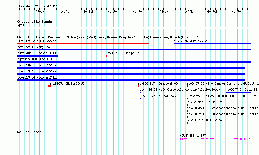This screenshot has width=259, height=155.
Task: Open variant nsv290937 (Mills2006) label
Action: click(205, 120)
